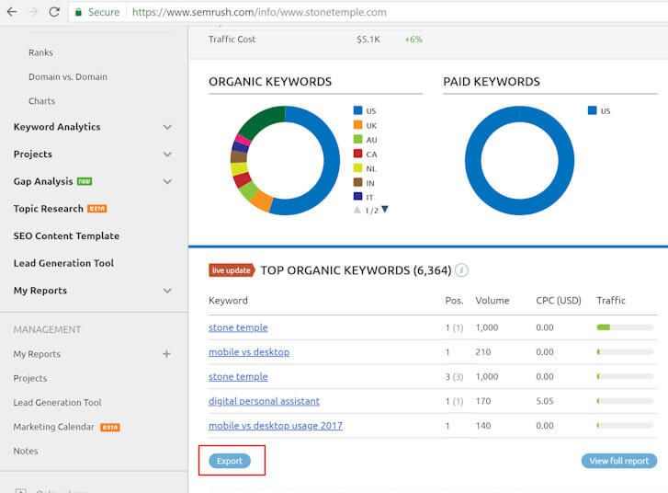
Task: Click CA red legend swatch
Action: click(x=357, y=154)
